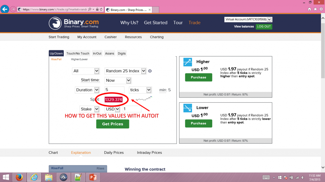Switch to Rise/Fall sub-tab
Screen dimensions: 325x182
coord(56,59)
